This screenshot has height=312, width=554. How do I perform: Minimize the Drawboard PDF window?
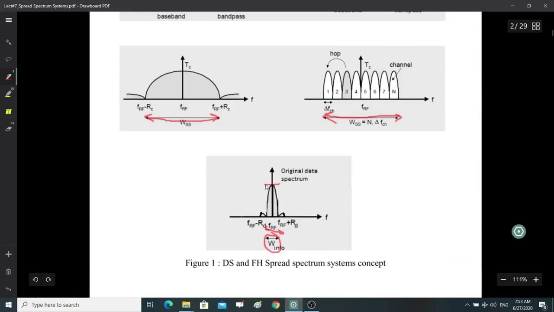click(512, 6)
